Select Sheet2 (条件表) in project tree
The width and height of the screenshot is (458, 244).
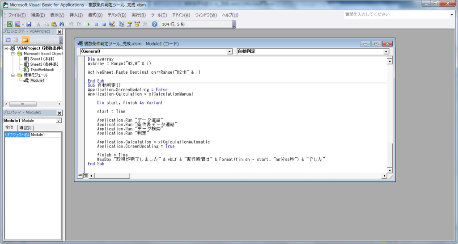pyautogui.click(x=44, y=64)
